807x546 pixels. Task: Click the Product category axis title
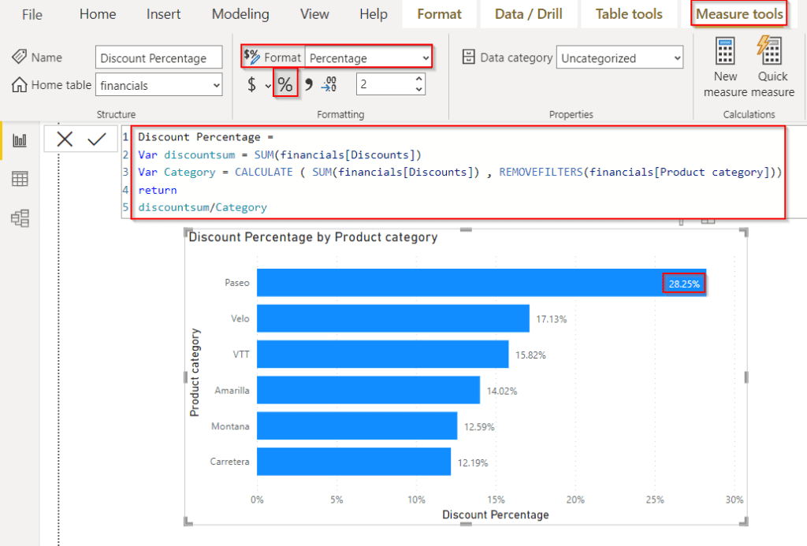point(195,372)
